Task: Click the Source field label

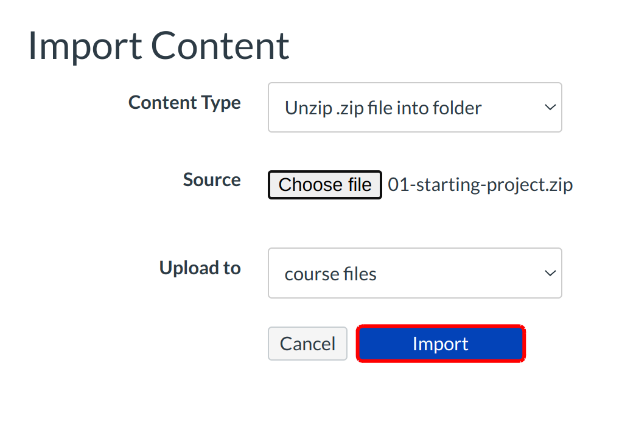Action: pyautogui.click(x=212, y=180)
